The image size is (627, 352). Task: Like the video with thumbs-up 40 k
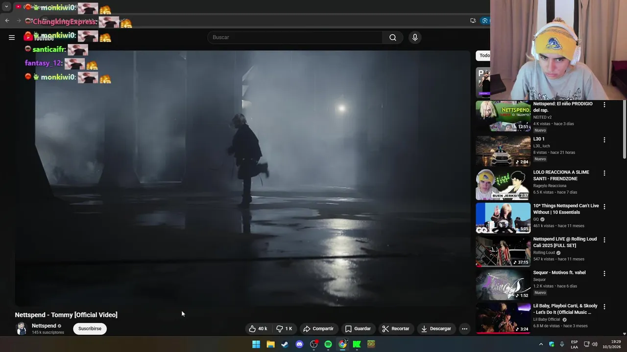click(258, 329)
